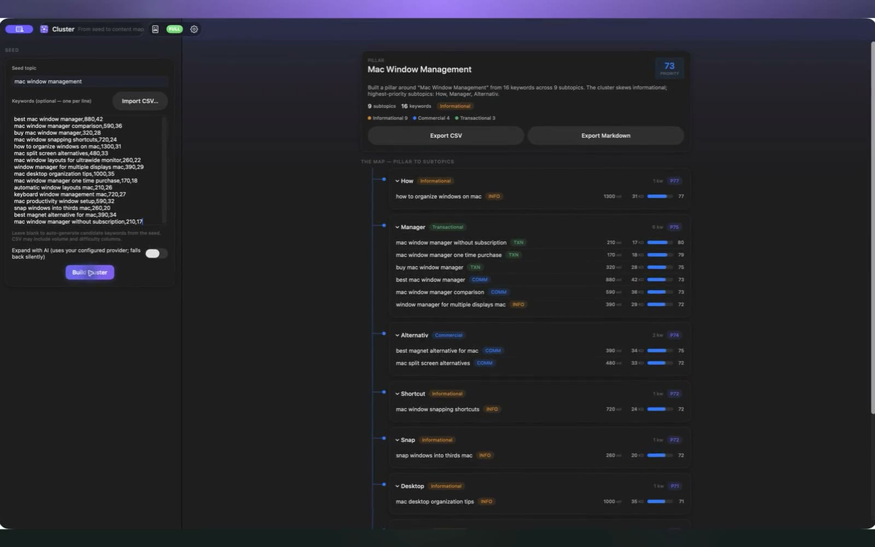Select 'snap windows into thirds mac' map row

coord(539,455)
